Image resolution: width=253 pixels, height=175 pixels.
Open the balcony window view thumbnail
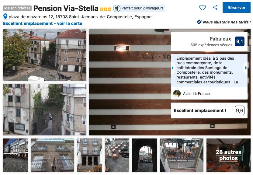click(x=182, y=155)
